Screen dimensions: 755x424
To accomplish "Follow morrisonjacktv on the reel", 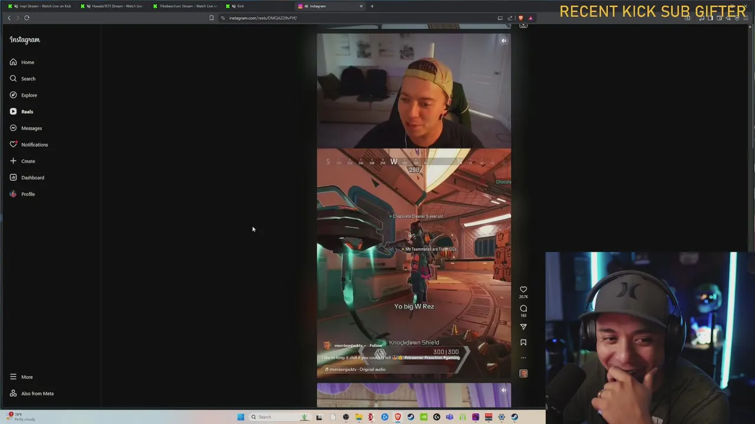I will (376, 346).
